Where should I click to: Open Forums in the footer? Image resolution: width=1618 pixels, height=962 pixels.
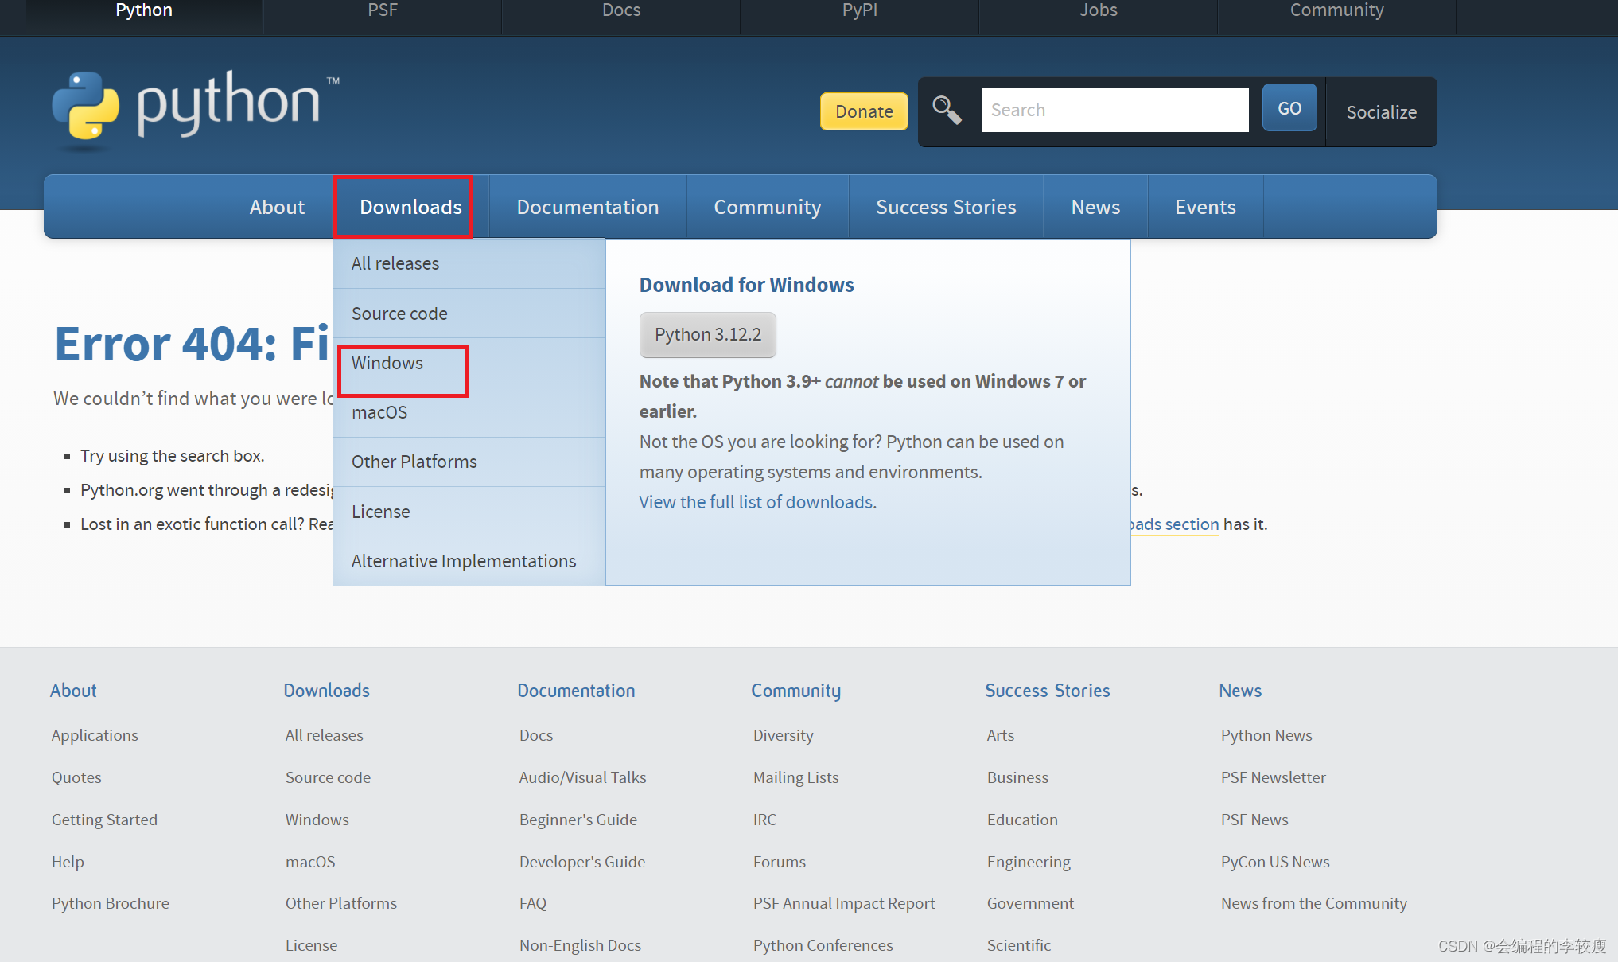(x=780, y=862)
